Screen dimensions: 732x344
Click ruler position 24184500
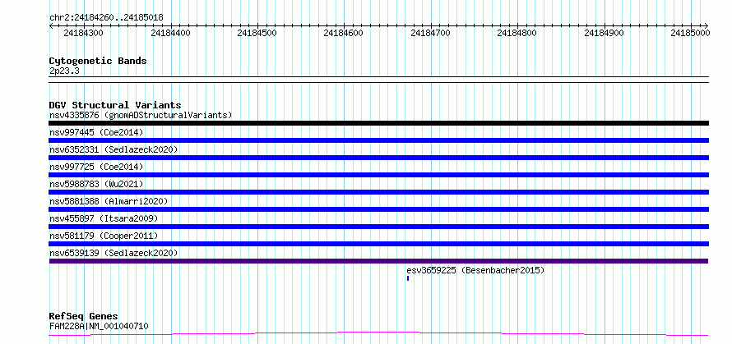(x=257, y=33)
